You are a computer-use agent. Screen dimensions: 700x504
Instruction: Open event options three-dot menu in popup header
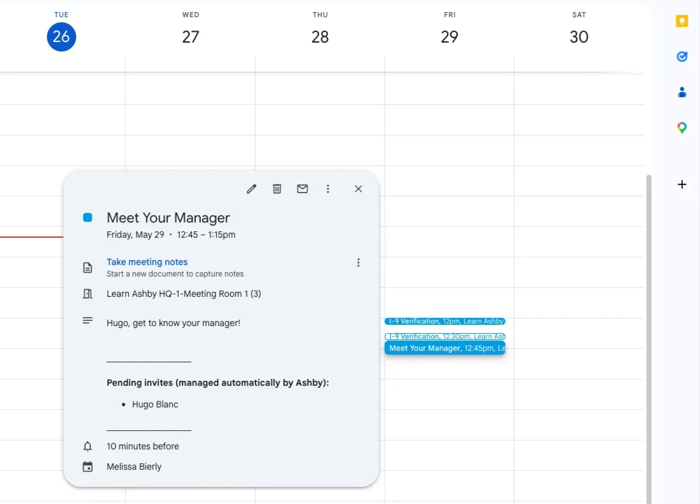327,189
